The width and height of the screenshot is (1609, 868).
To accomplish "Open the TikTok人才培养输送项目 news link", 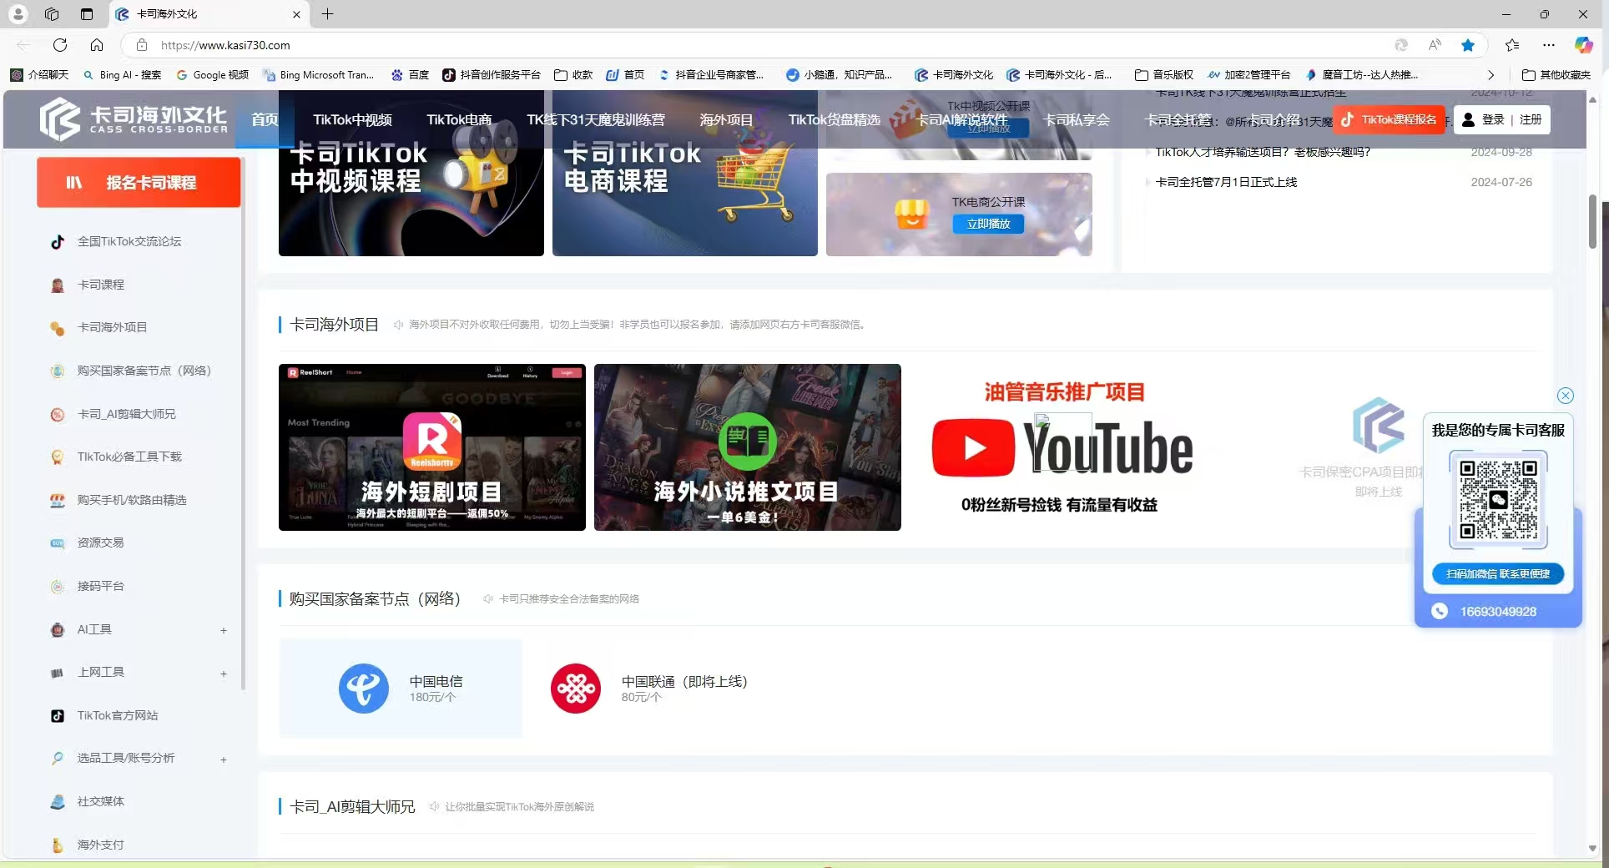I will click(x=1263, y=152).
